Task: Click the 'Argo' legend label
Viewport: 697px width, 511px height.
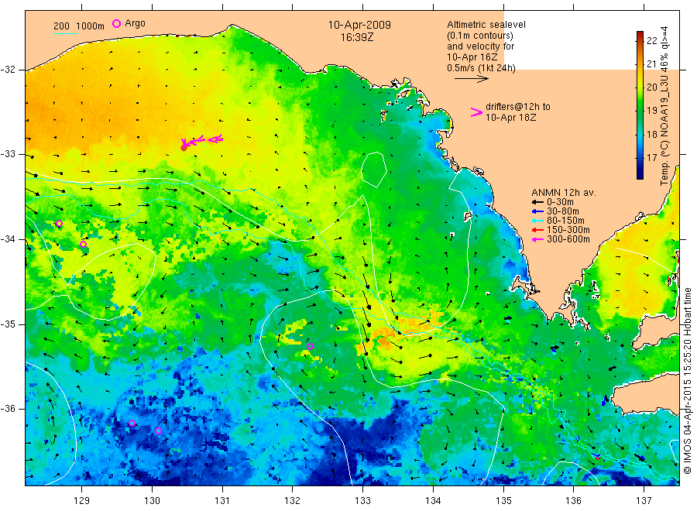Action: pos(135,23)
